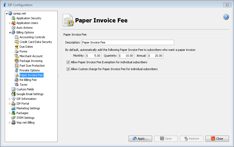Click the Marketing Settings chart icon

coord(13,108)
